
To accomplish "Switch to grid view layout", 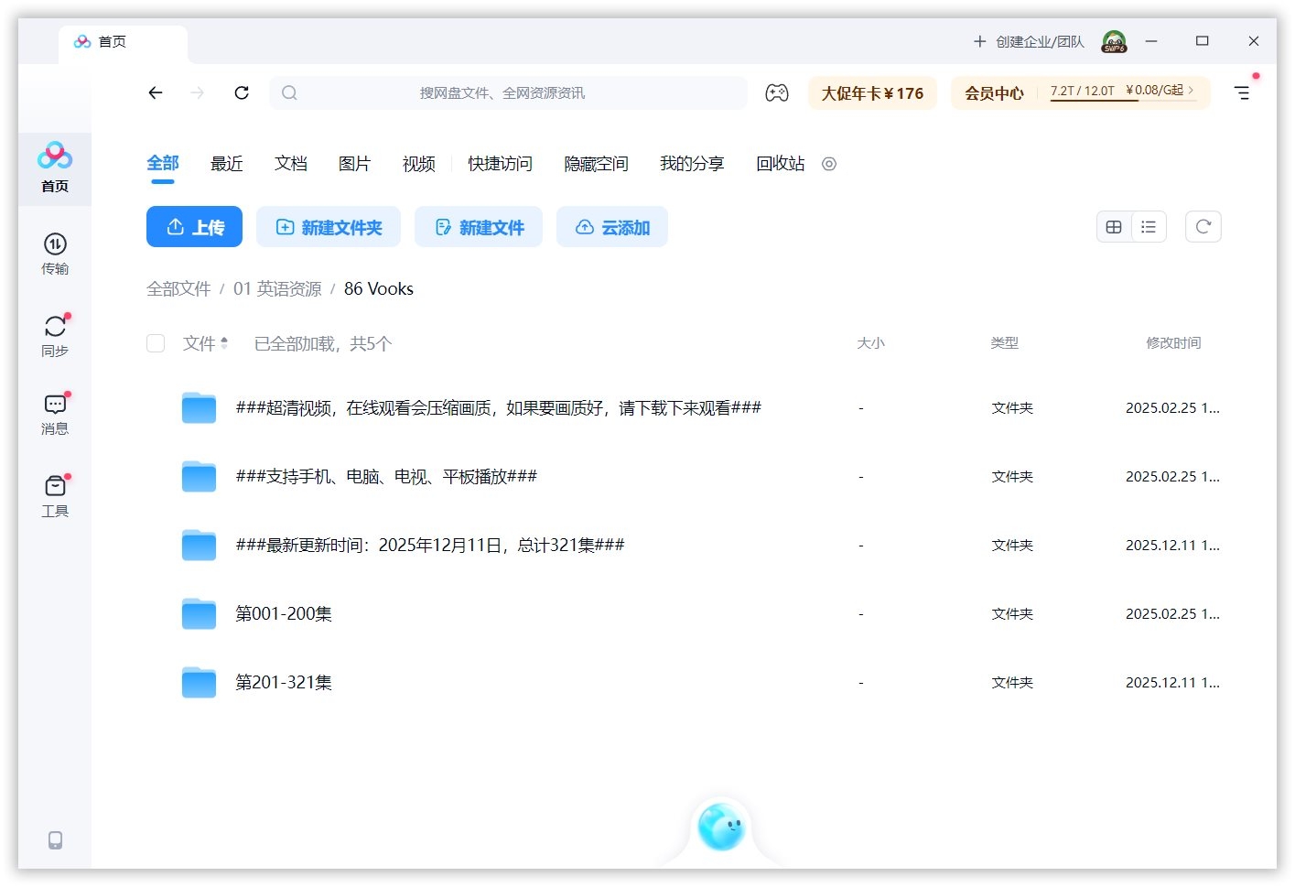I will [x=1114, y=226].
